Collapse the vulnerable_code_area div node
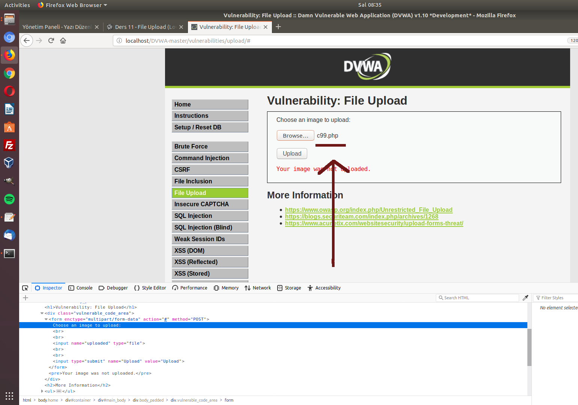The width and height of the screenshot is (578, 405). 42,313
